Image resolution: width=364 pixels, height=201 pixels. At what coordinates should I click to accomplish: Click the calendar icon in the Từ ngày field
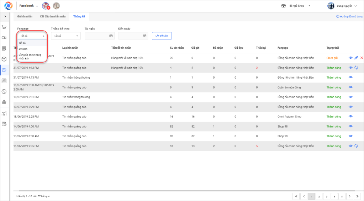click(x=111, y=36)
